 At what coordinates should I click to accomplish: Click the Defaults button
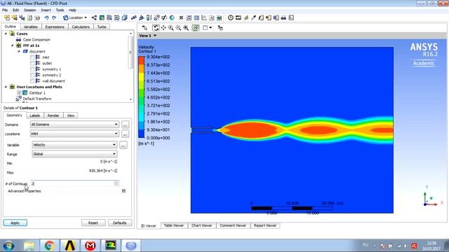(120, 223)
